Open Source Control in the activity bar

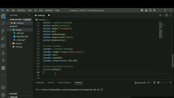[x=3, y=31]
